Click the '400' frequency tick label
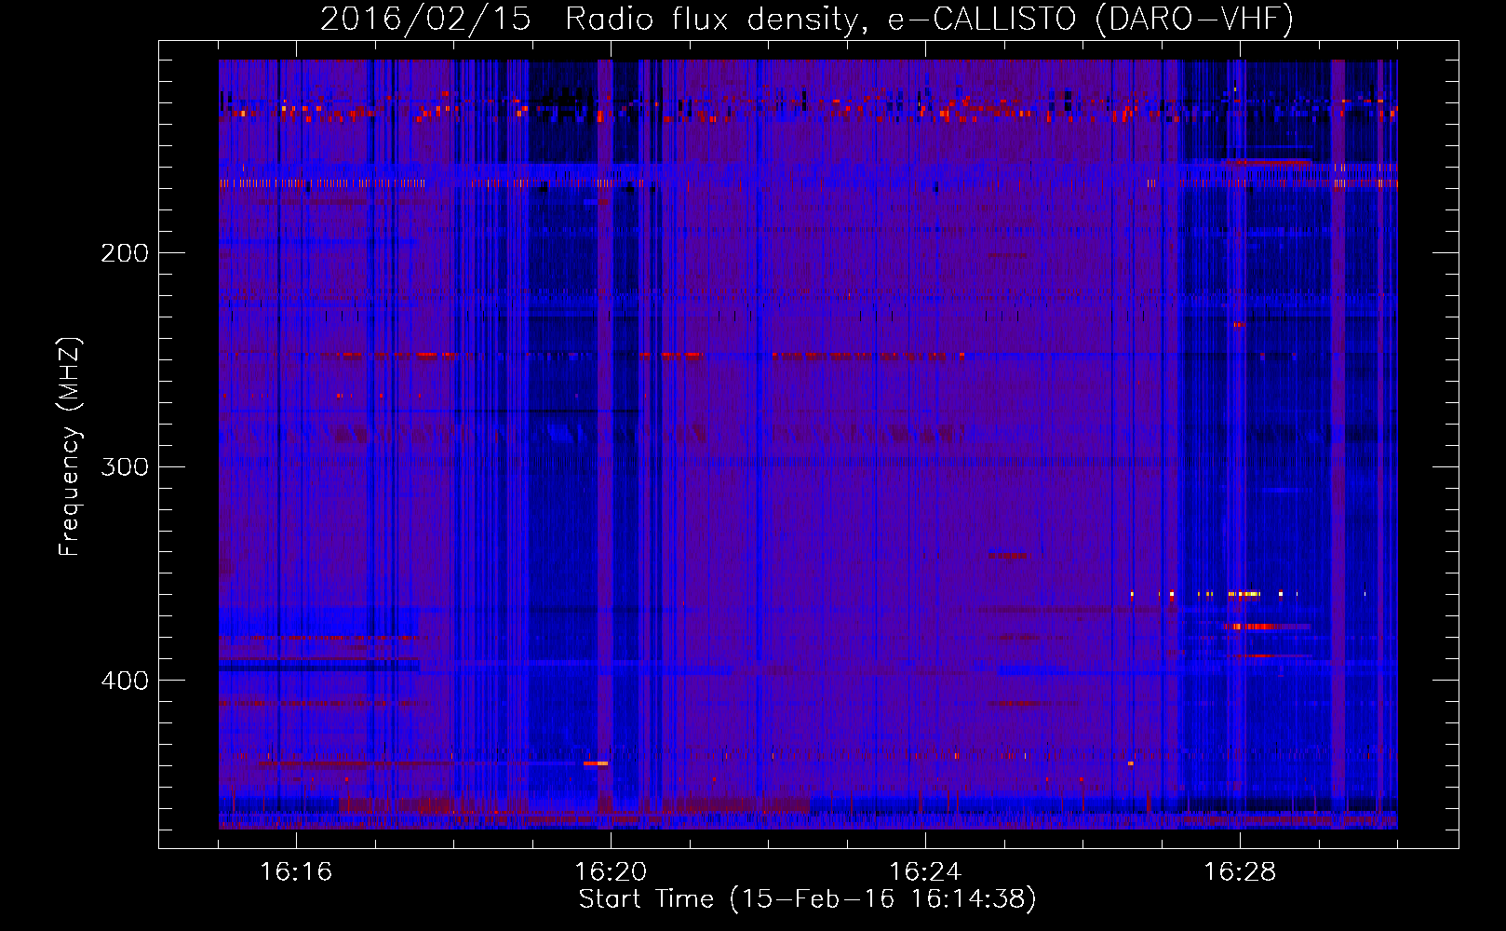 tap(125, 681)
